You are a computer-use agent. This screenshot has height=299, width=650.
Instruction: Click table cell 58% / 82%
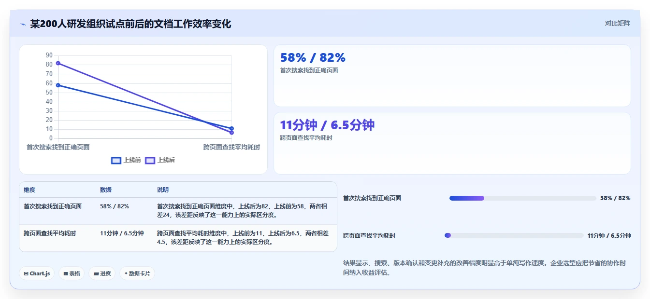pyautogui.click(x=115, y=206)
